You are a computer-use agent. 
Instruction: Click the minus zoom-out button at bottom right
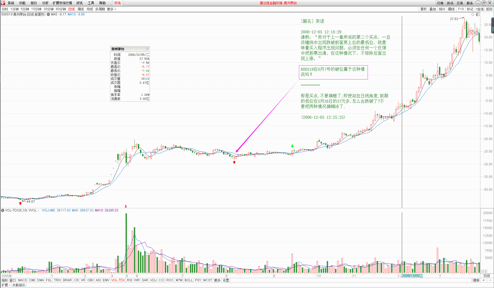point(490,280)
